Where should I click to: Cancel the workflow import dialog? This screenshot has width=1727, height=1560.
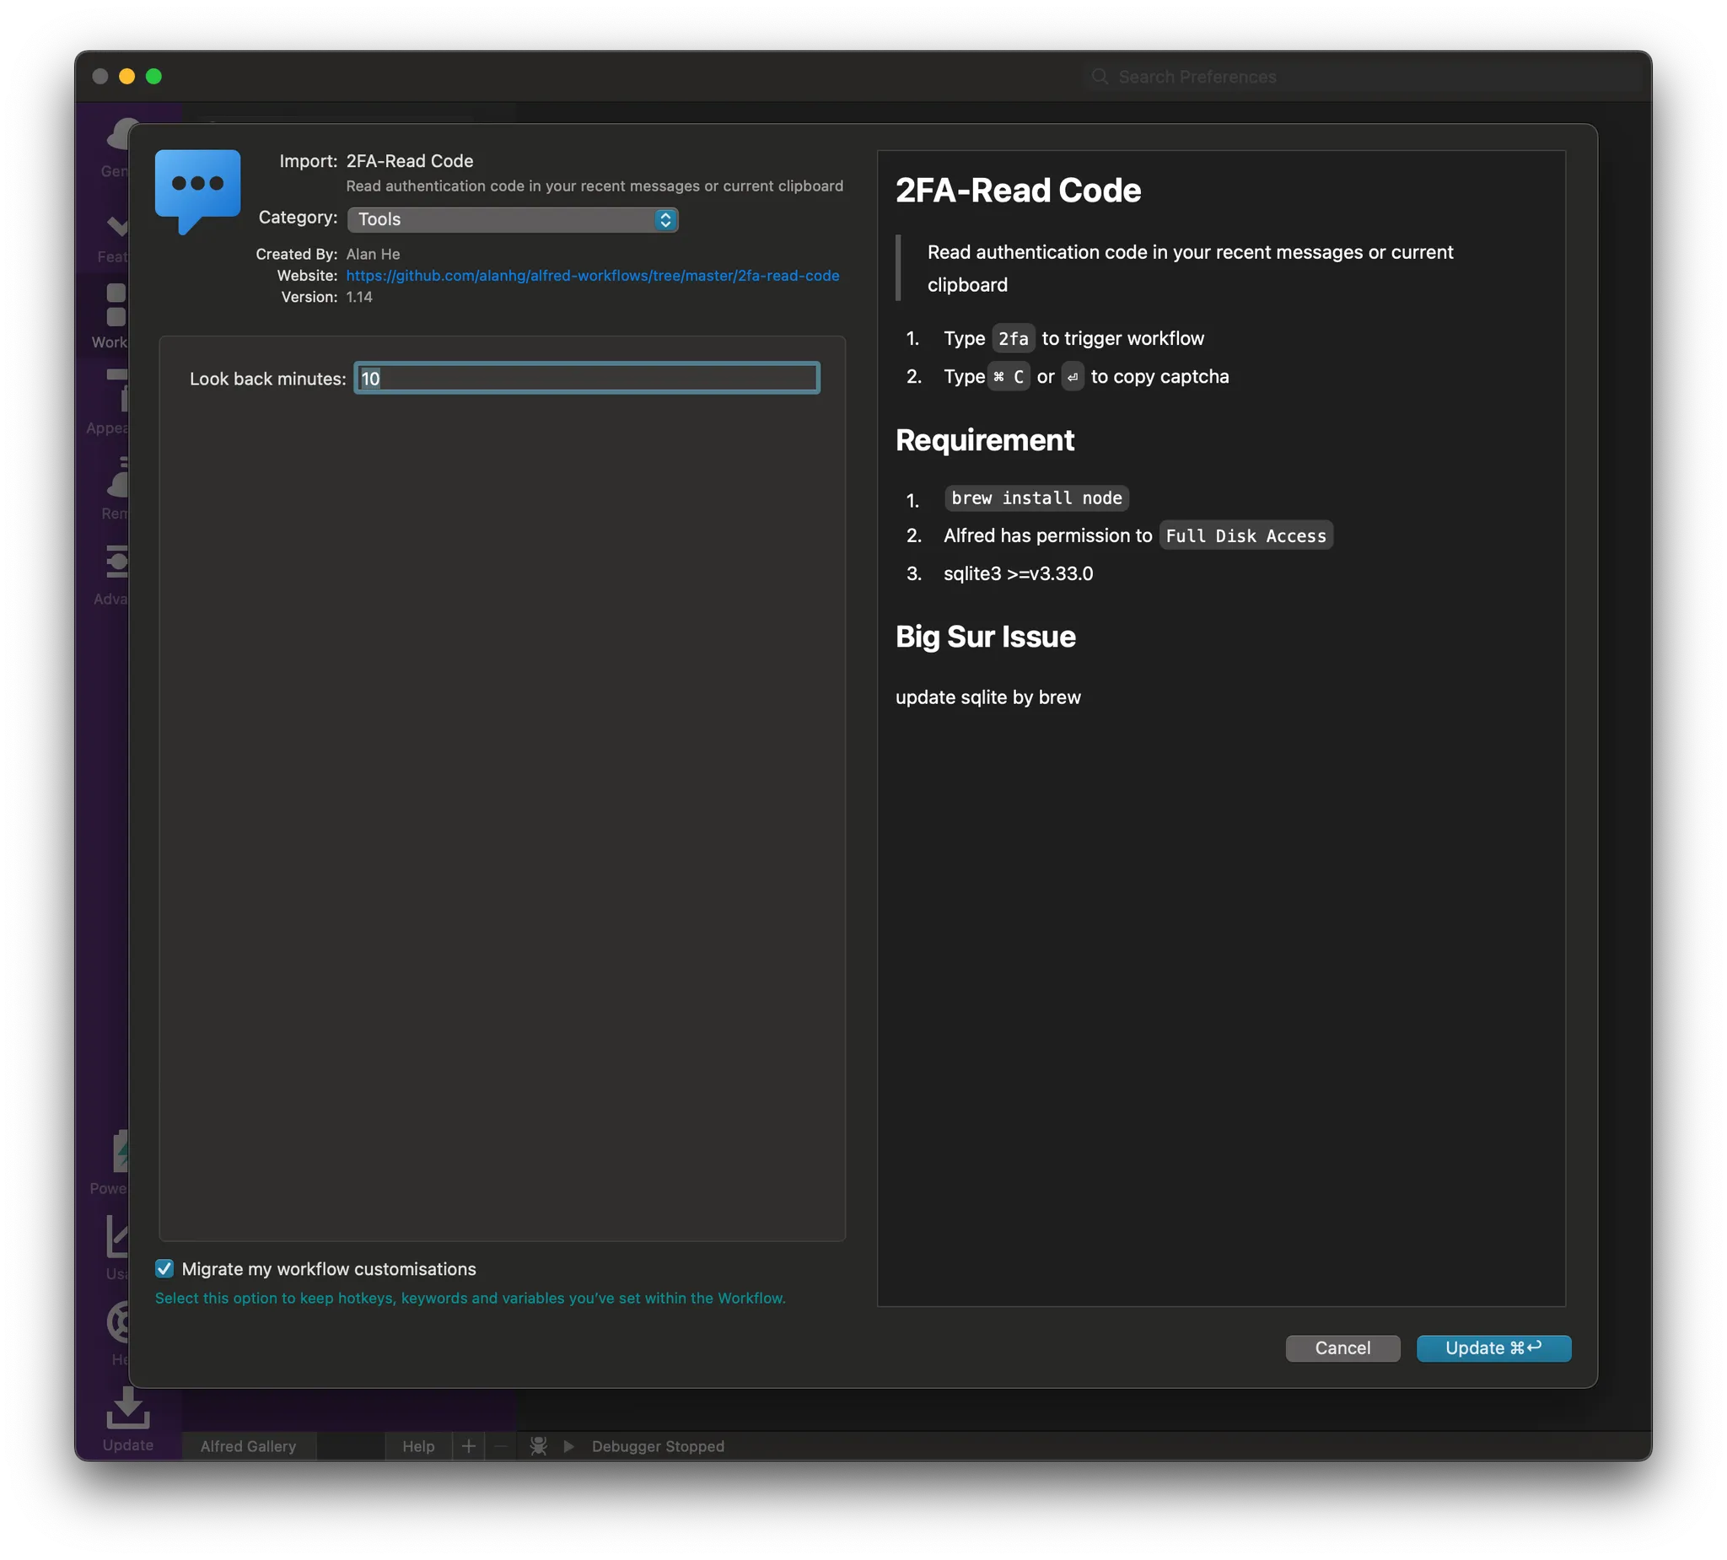1342,1348
